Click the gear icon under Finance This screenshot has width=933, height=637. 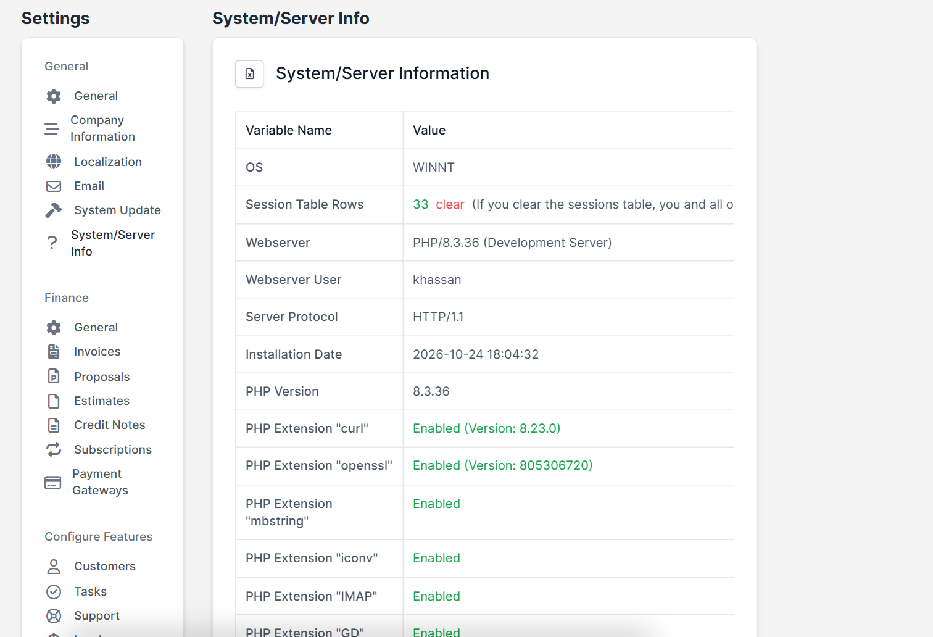point(54,328)
